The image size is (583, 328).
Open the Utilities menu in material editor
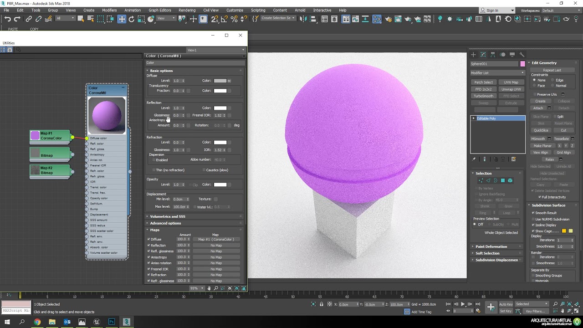pos(9,43)
